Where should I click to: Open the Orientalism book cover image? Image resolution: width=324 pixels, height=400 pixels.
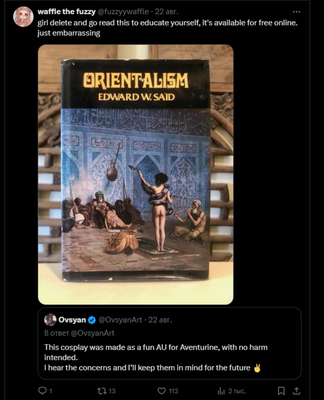(136, 174)
